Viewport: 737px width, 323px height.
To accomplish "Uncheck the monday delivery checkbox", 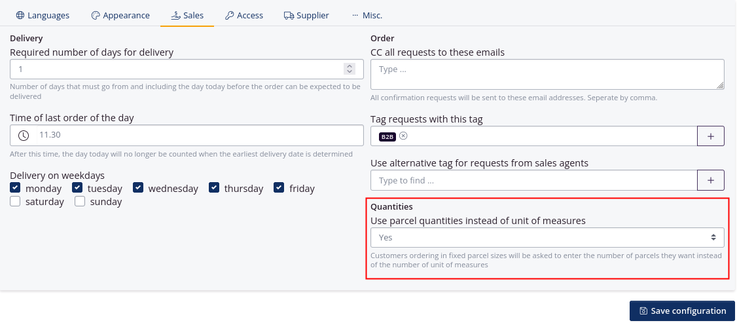I will (x=16, y=188).
